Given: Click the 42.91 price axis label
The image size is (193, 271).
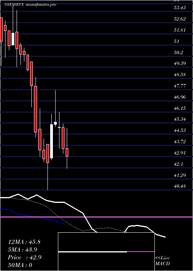Looking at the screenshot, I should click(180, 153).
